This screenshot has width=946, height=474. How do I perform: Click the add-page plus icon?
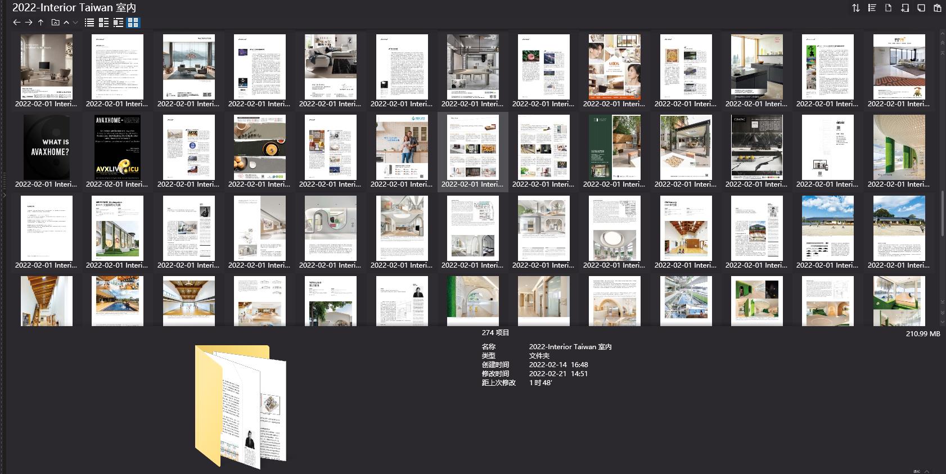pyautogui.click(x=905, y=8)
